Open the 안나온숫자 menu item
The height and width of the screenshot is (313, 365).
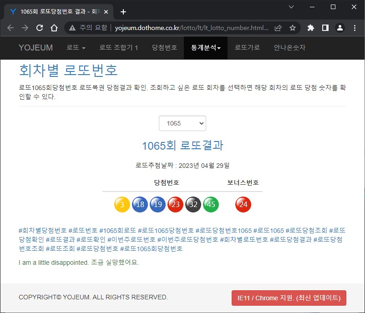coord(289,48)
